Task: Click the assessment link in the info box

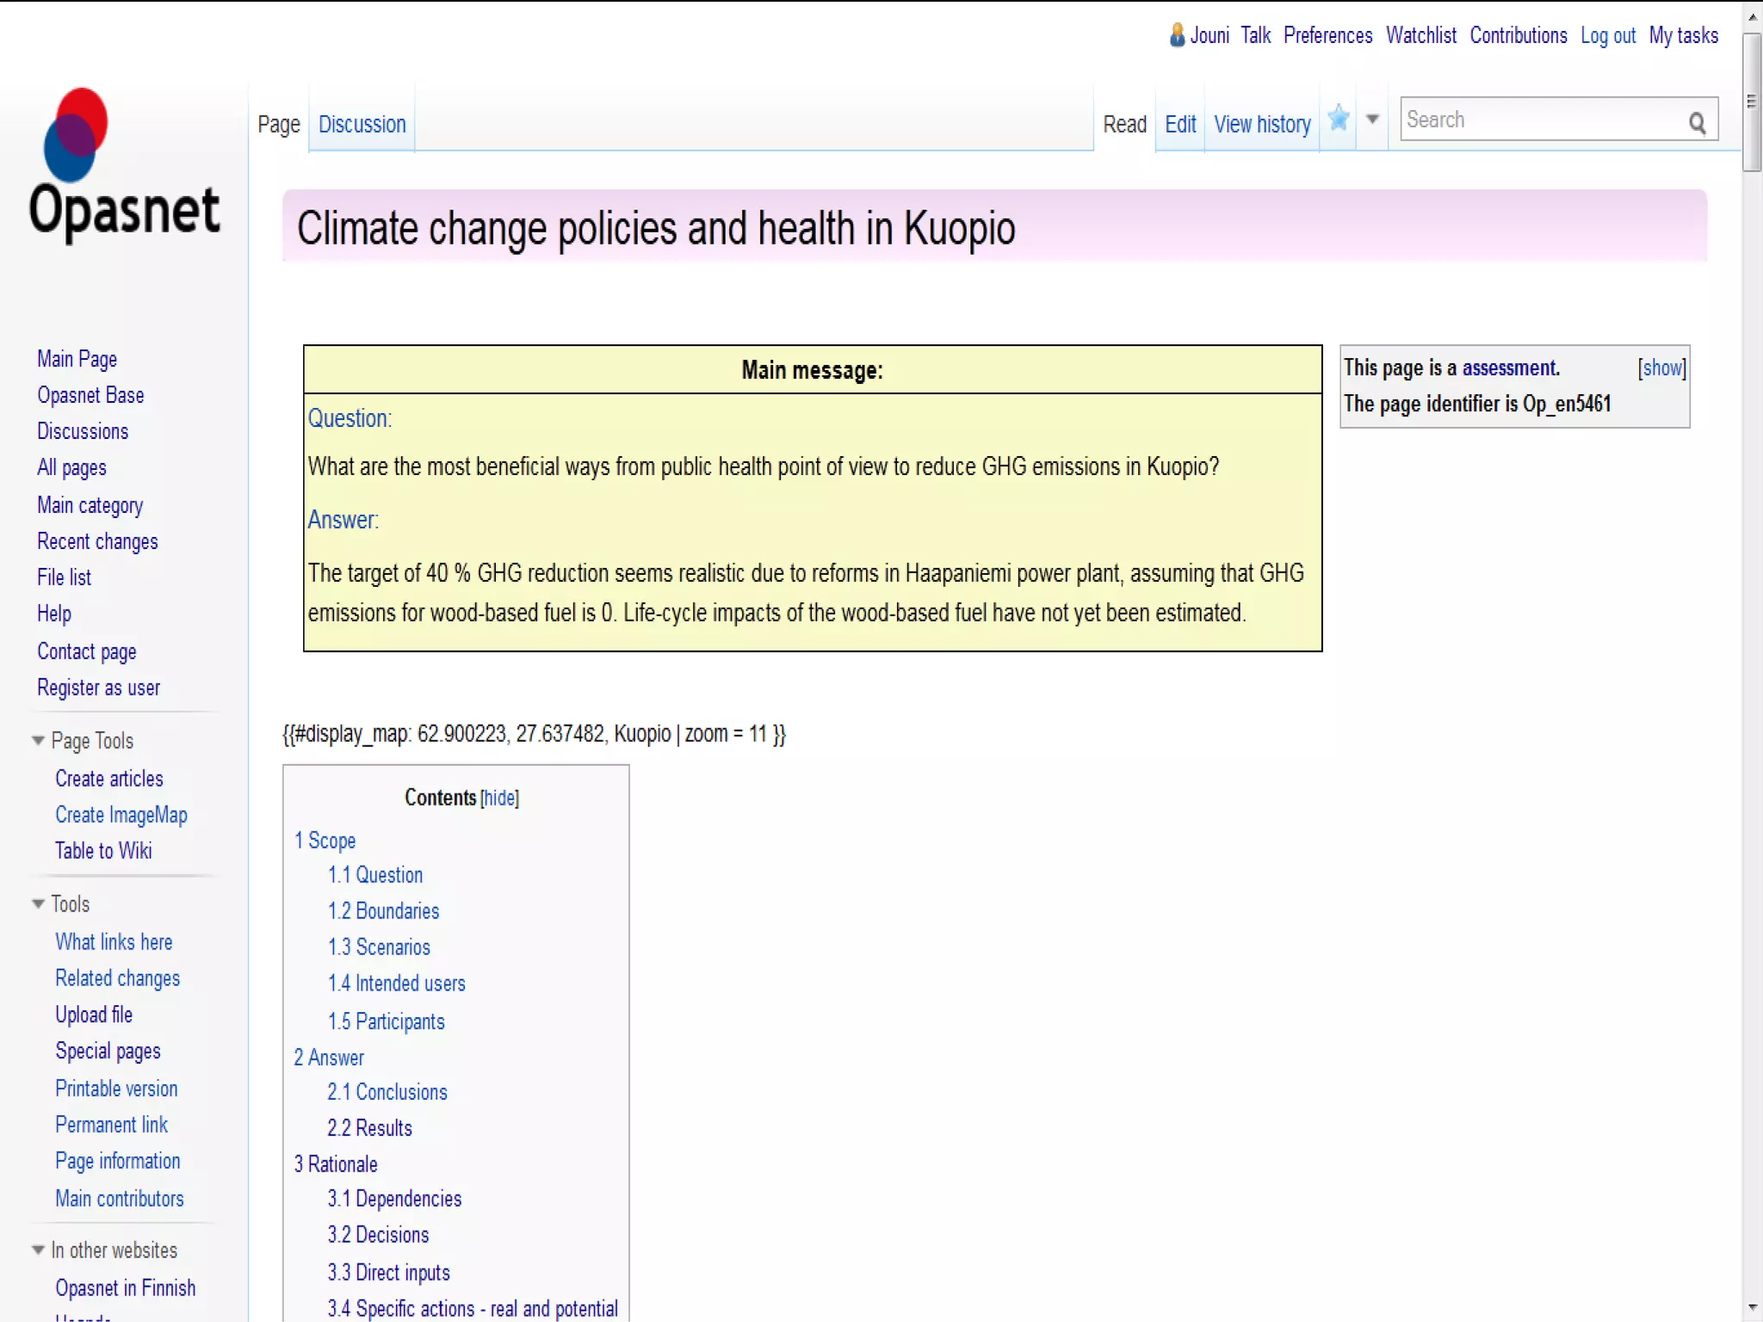Action: point(1509,368)
